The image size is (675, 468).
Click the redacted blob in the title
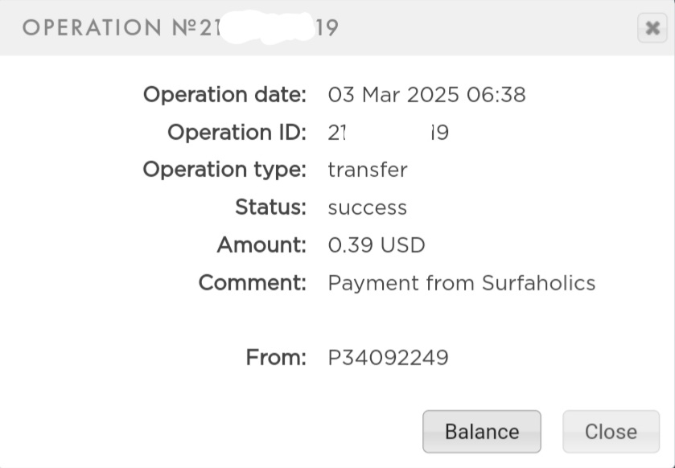[x=268, y=27]
